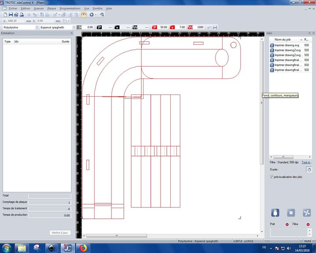Activate the exhaust fan button
Viewport: 316px width, 253px height.
307,213
